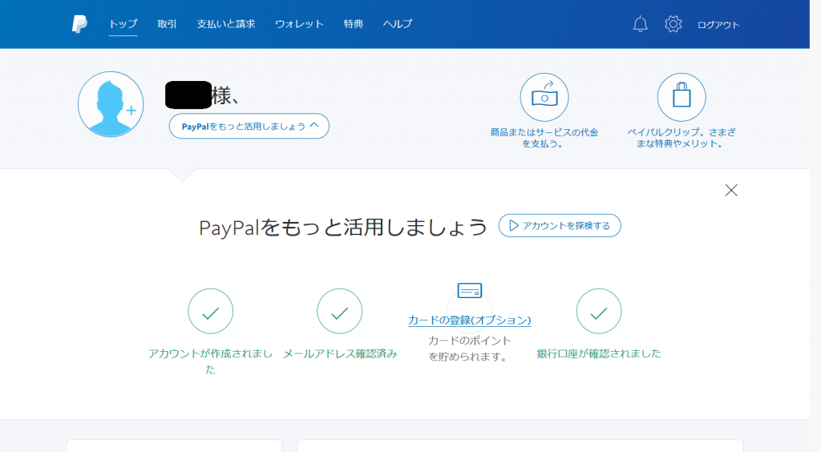Image resolution: width=821 pixels, height=452 pixels.
Task: Click the ログアウト link
Action: [718, 25]
